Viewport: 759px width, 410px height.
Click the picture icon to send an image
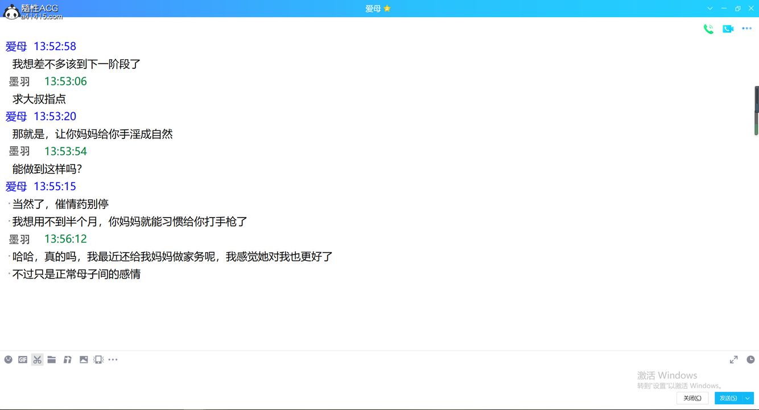pyautogui.click(x=84, y=359)
